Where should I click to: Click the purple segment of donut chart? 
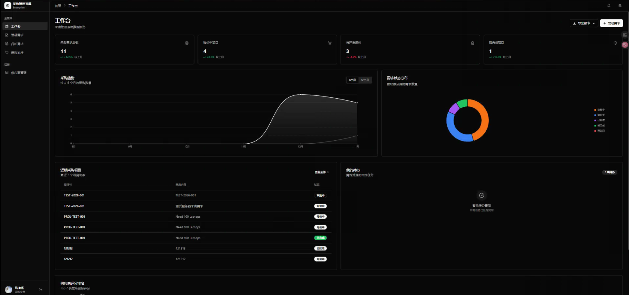454,108
